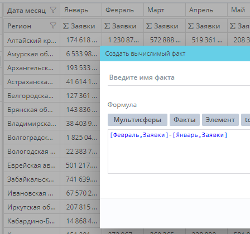Image resolution: width=250 pixels, height=234 pixels.
Task: Select the Февраль column header
Action: pos(123,10)
